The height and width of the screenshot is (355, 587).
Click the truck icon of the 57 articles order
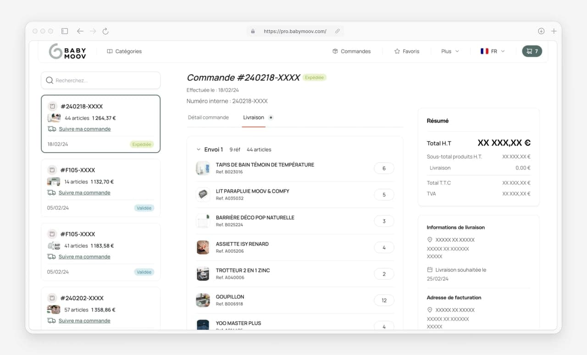52,321
